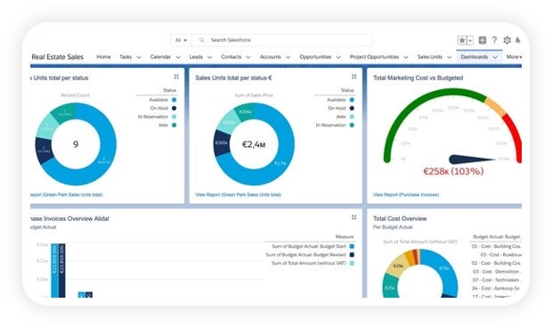Open the global actions plus icon
The height and width of the screenshot is (328, 552).
coord(482,40)
